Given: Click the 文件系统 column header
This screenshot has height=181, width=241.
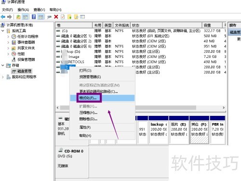Looking at the screenshot, I should [x=122, y=25].
